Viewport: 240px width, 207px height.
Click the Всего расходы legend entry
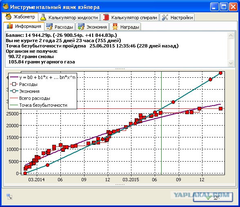point(30,98)
